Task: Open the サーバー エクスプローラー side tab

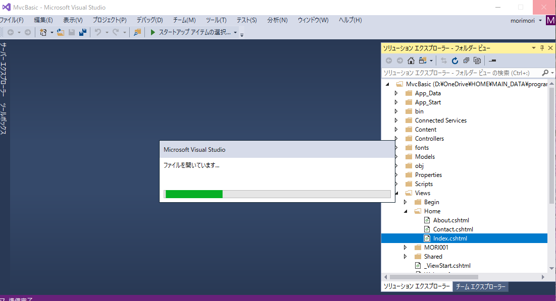Action: coord(3,70)
